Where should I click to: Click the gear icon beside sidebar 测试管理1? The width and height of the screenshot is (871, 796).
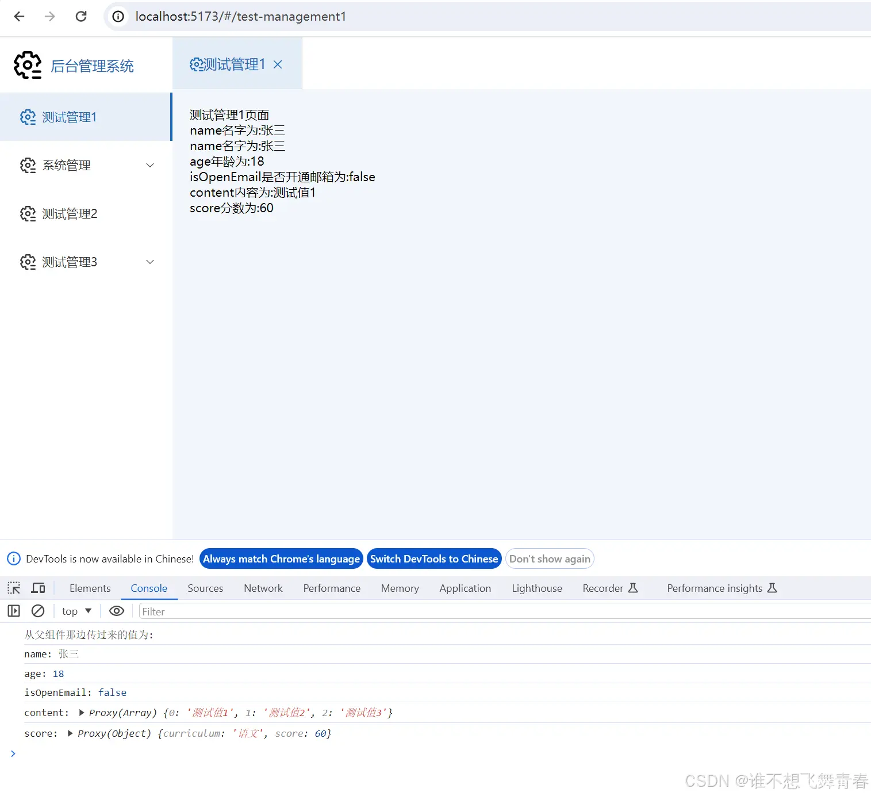(28, 117)
